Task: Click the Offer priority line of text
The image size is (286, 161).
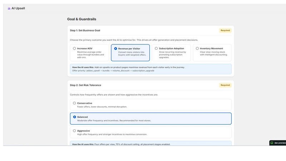Action: click(x=113, y=70)
